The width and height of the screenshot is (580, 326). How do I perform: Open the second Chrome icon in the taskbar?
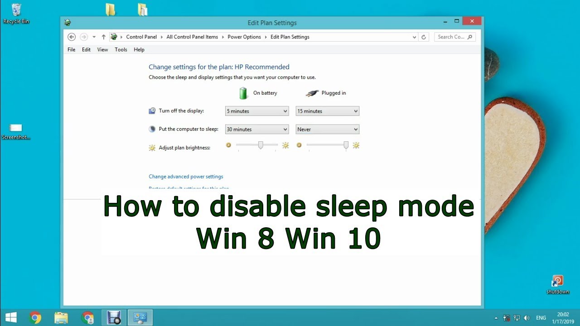87,317
